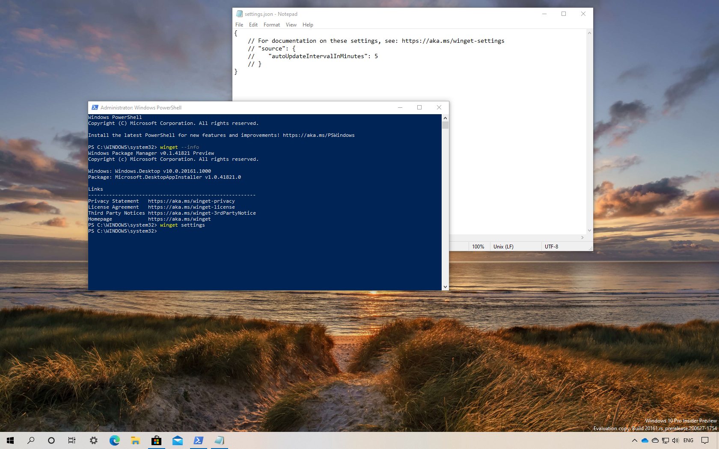This screenshot has width=719, height=449.
Task: Click 100% zoom in Notepad status bar
Action: [478, 247]
